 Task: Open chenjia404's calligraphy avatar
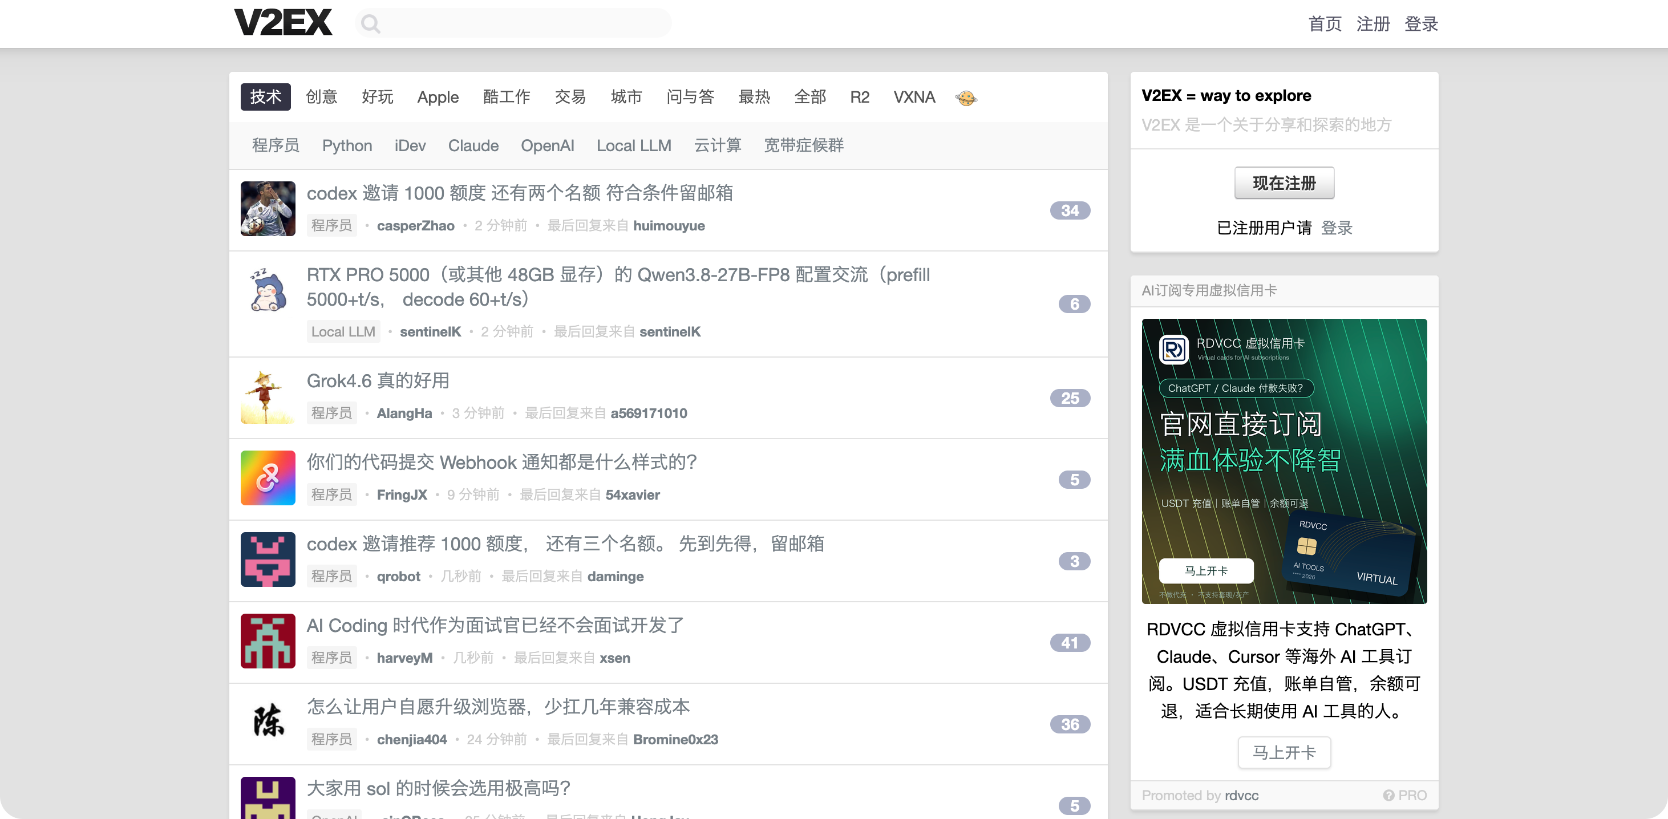click(x=268, y=723)
